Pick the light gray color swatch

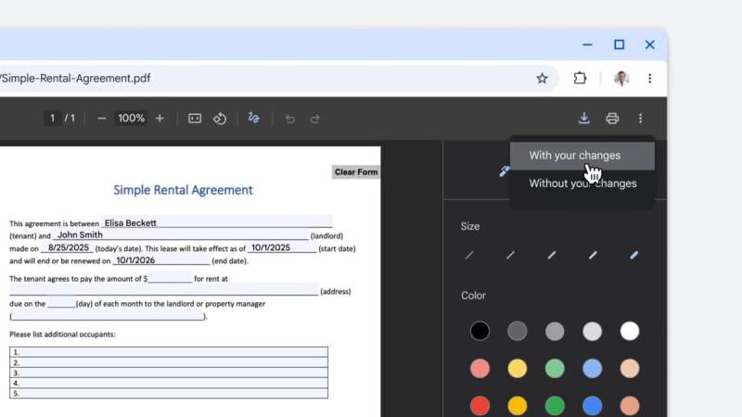592,331
